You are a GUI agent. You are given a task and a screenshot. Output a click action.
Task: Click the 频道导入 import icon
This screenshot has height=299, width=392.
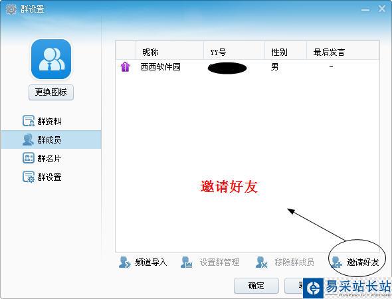tap(124, 262)
